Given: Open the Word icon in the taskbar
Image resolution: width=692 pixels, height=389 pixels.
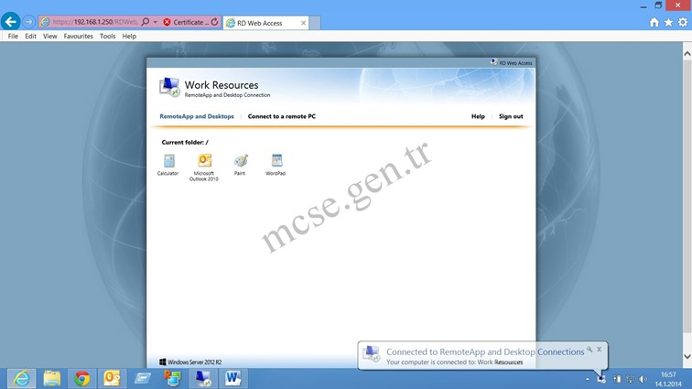Looking at the screenshot, I should click(x=232, y=378).
